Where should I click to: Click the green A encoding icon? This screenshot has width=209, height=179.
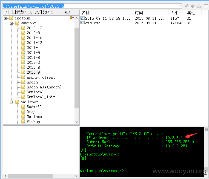(6, 12)
